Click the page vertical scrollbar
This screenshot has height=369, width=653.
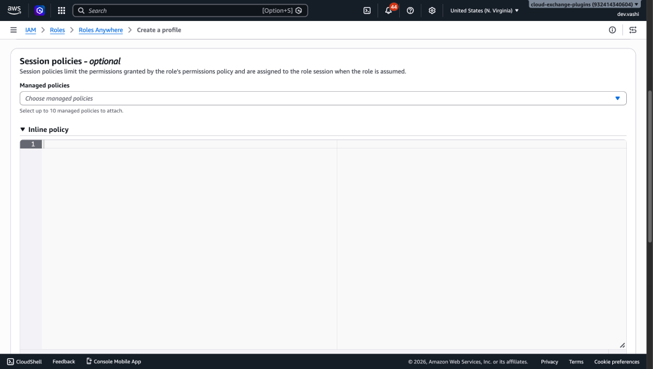pyautogui.click(x=650, y=166)
